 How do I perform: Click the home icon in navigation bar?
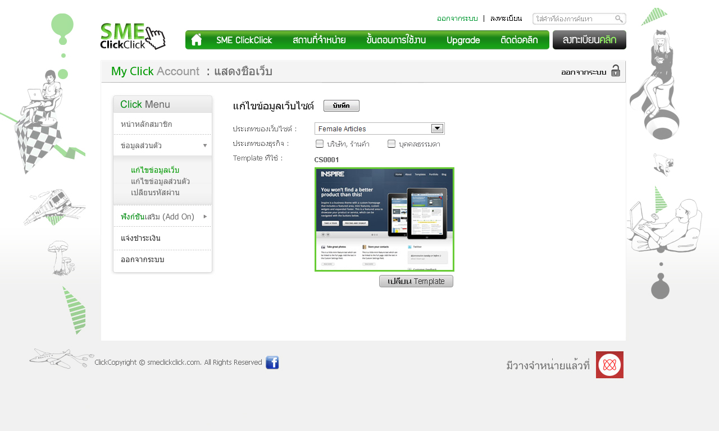[x=196, y=40]
